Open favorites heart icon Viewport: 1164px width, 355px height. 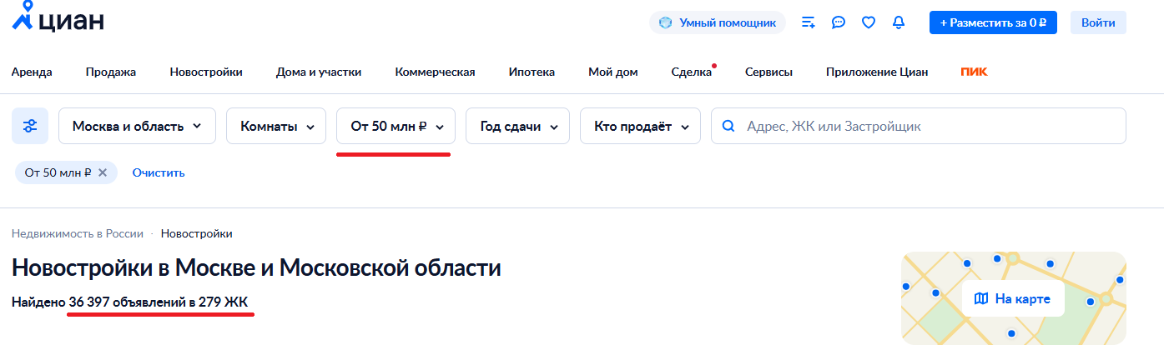pos(869,22)
